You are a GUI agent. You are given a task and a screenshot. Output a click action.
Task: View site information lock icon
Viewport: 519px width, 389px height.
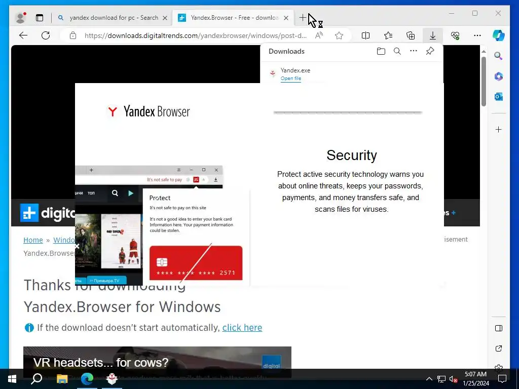tap(73, 35)
